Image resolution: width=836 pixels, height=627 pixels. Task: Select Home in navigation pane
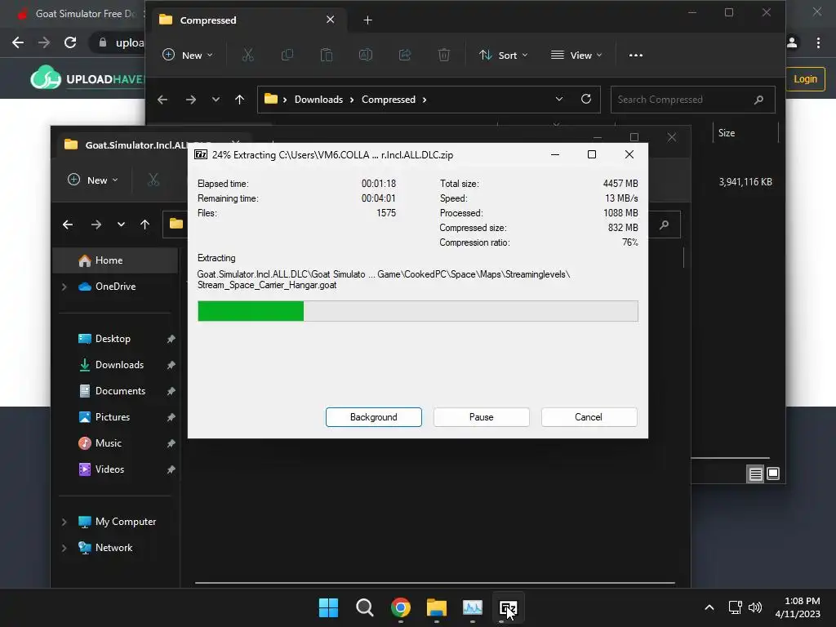pyautogui.click(x=115, y=260)
